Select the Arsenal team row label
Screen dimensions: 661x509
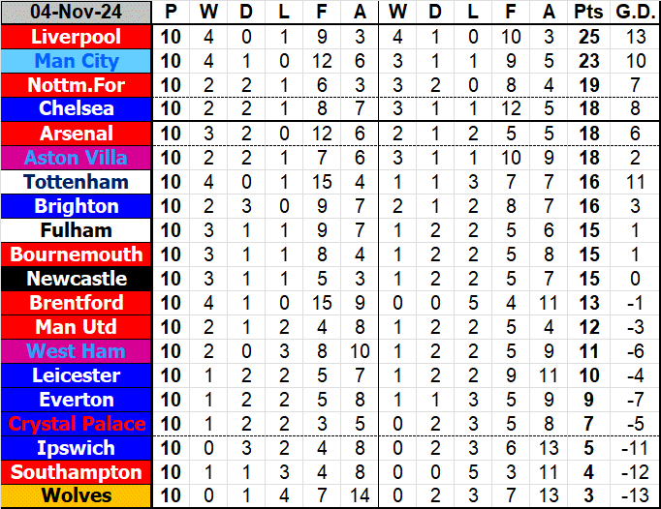77,134
